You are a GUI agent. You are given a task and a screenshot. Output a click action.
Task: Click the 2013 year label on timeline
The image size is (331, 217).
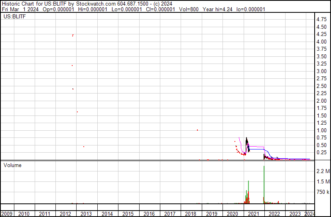click(86, 214)
